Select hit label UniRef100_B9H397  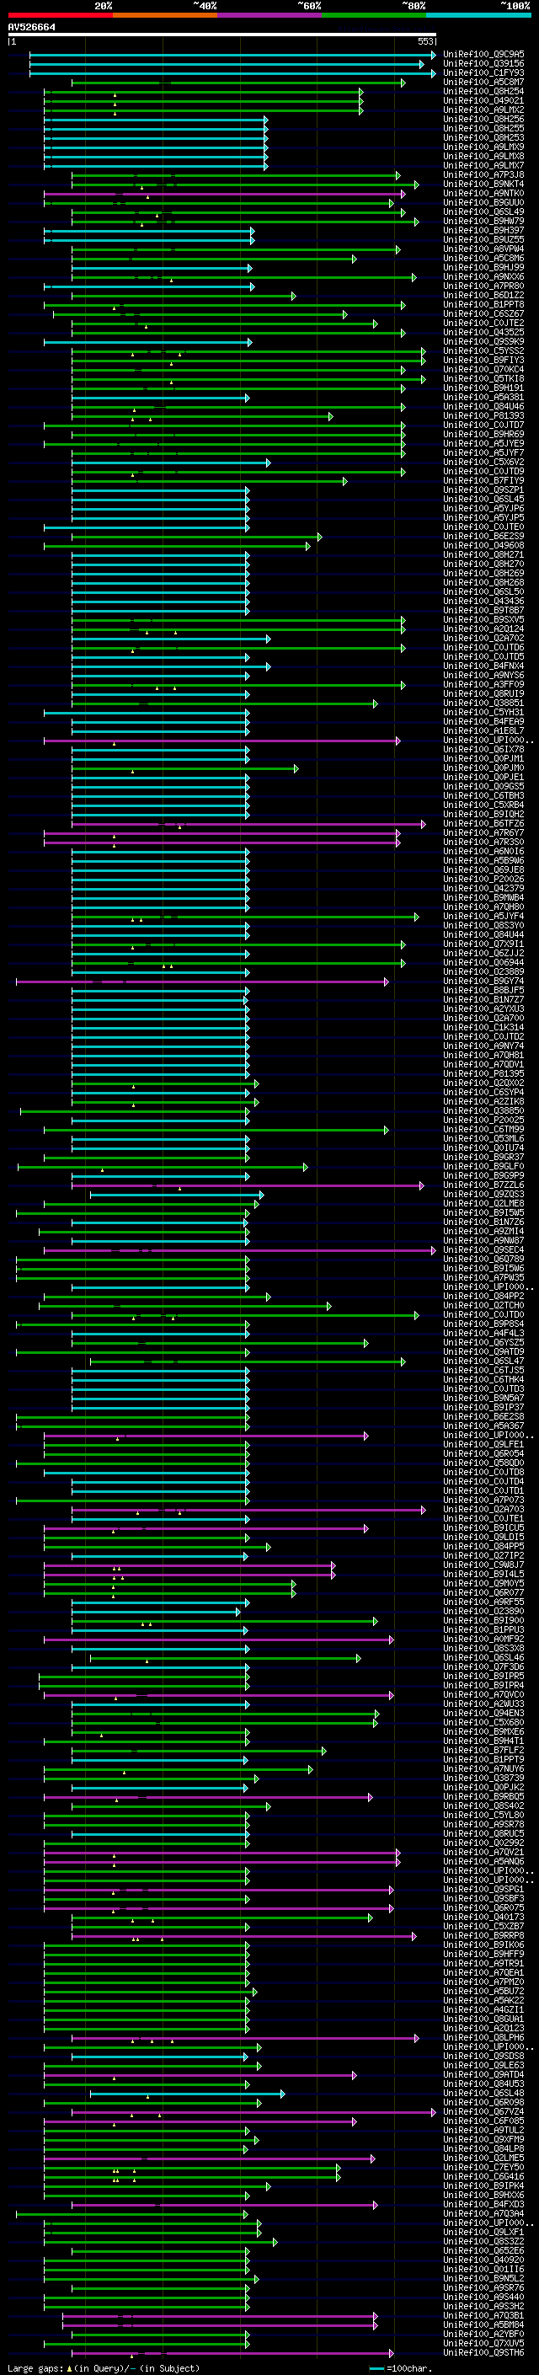(x=483, y=231)
